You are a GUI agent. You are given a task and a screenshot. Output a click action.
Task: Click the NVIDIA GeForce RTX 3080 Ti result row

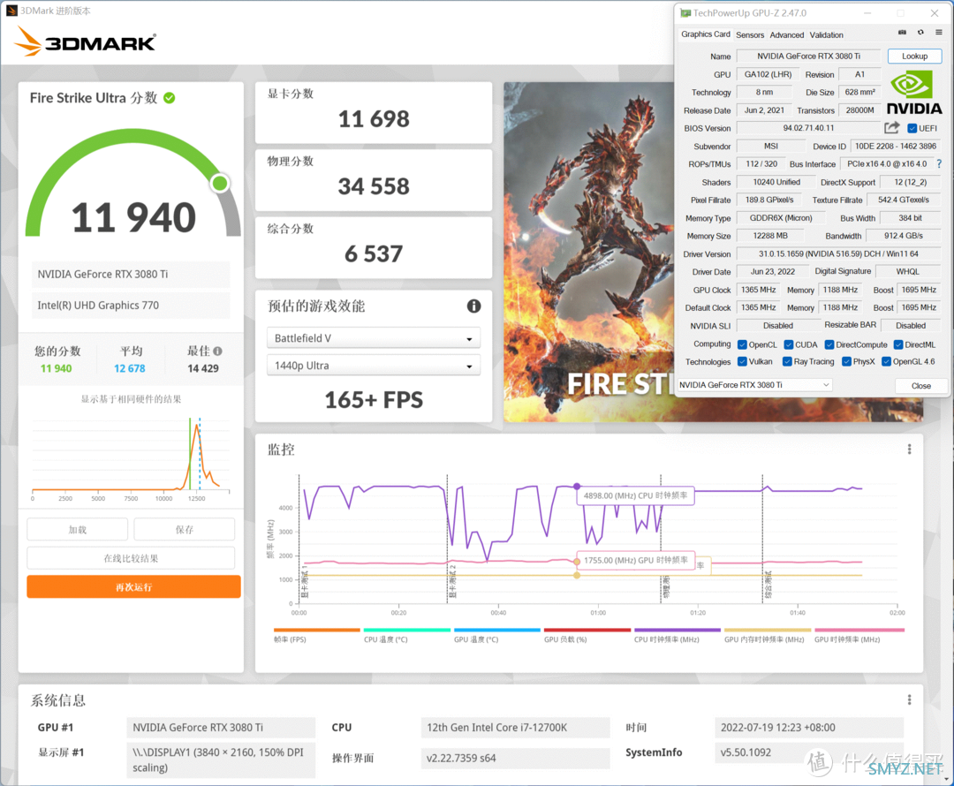(131, 275)
